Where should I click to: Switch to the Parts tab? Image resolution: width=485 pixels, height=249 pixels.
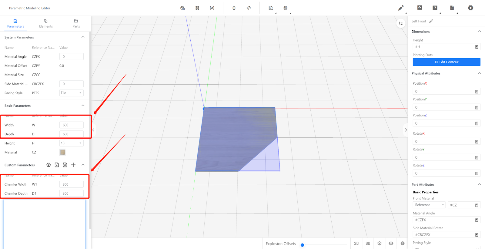(76, 24)
